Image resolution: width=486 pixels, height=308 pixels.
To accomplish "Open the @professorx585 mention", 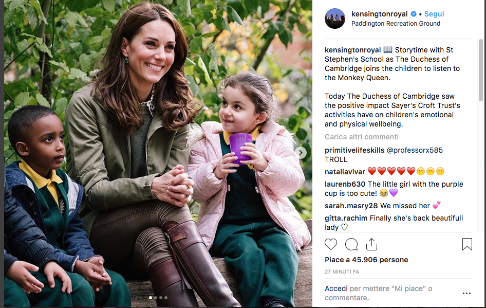I will pos(415,150).
